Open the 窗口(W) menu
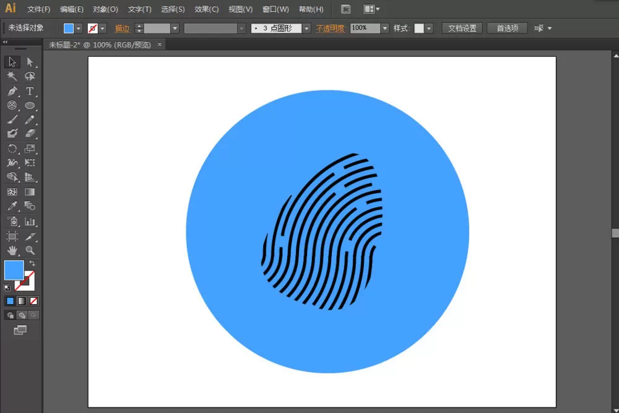Image resolution: width=619 pixels, height=413 pixels. pos(275,9)
